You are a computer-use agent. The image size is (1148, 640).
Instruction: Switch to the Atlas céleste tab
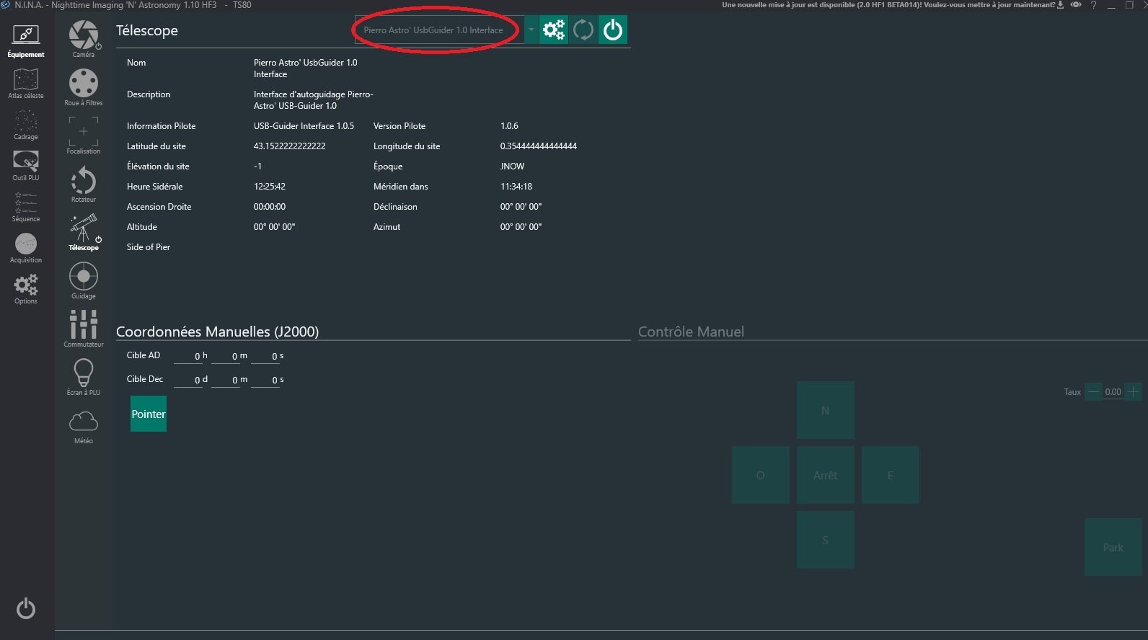click(x=26, y=83)
